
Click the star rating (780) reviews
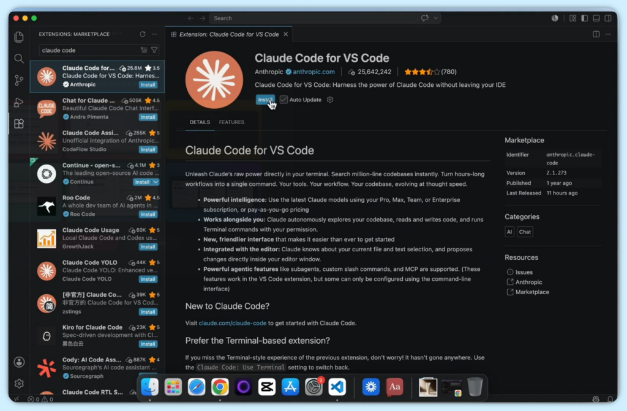coord(430,72)
